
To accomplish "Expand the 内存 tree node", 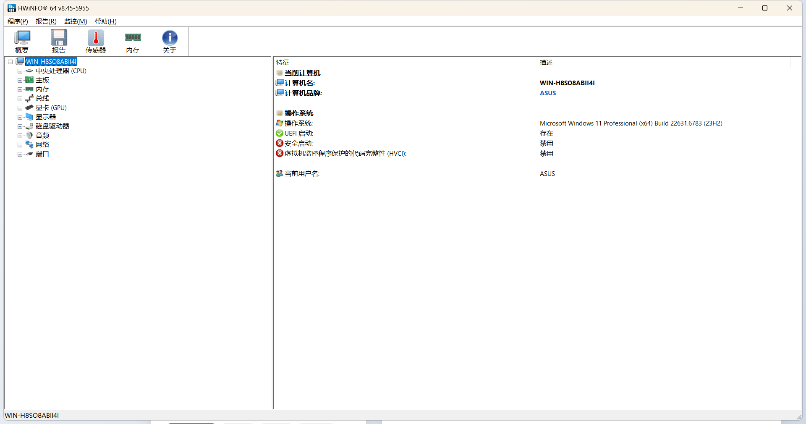I will pos(20,89).
